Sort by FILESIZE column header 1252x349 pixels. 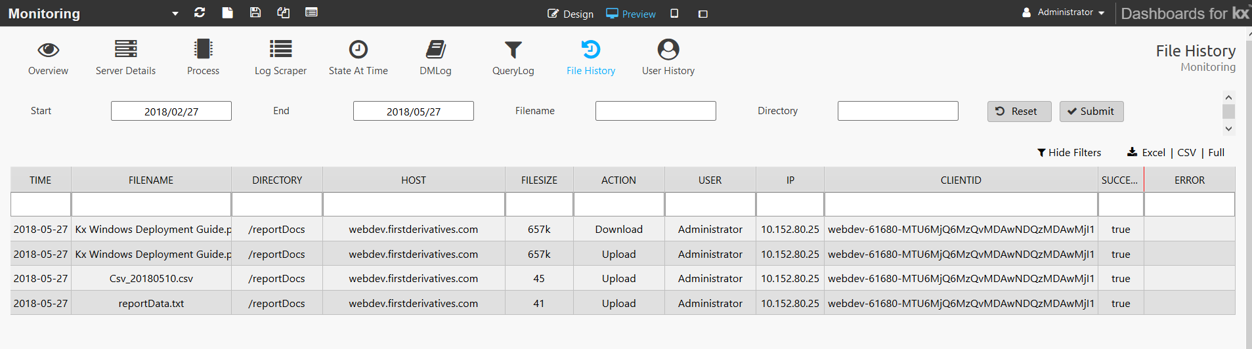pos(539,180)
